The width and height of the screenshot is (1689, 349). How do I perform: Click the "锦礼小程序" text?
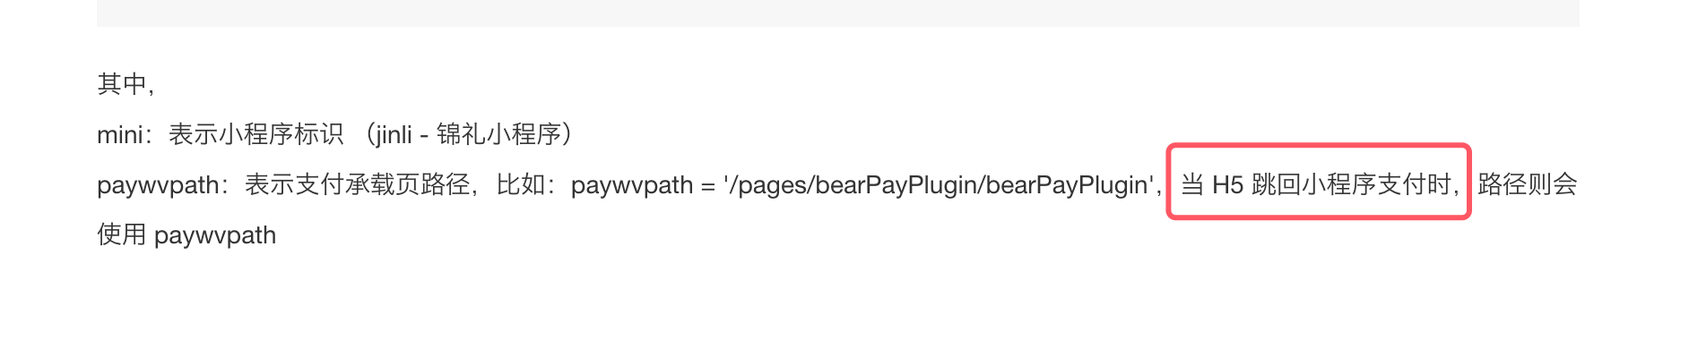(498, 134)
